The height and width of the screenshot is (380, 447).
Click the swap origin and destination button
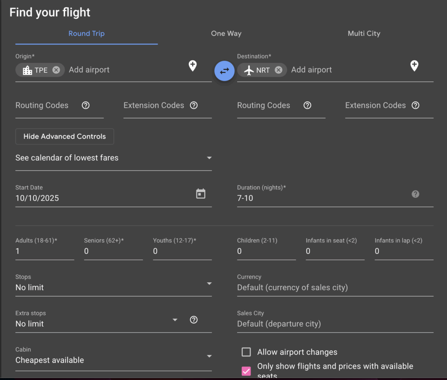tap(224, 71)
